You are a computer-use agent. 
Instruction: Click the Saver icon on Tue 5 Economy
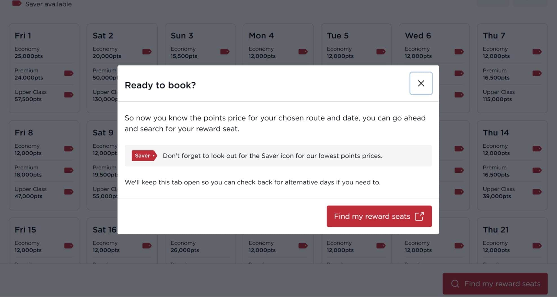[x=381, y=52]
